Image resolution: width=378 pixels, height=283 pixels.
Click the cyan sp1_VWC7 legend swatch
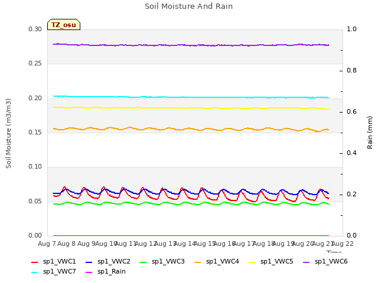point(35,272)
